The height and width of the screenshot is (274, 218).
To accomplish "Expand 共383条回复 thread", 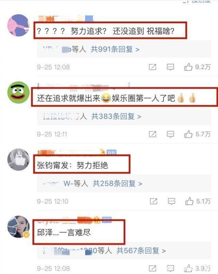I will (116, 116).
